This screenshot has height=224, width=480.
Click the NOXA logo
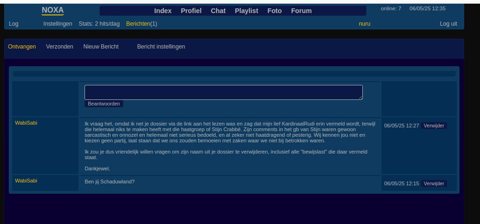(53, 10)
